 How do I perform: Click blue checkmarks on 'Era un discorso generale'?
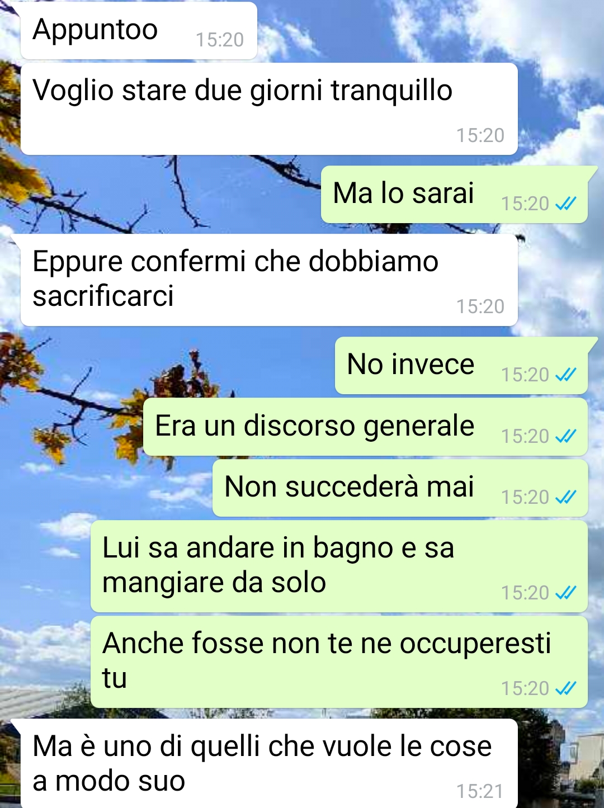coord(565,436)
